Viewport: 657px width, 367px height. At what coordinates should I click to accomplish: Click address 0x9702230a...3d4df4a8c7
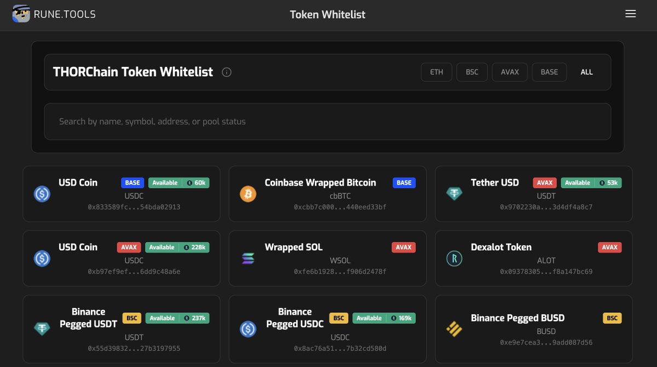pos(546,207)
